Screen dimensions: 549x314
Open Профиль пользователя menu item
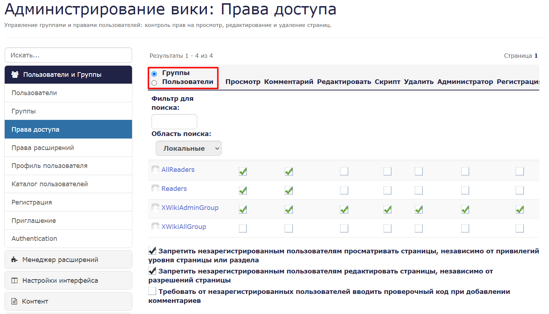[x=68, y=166]
